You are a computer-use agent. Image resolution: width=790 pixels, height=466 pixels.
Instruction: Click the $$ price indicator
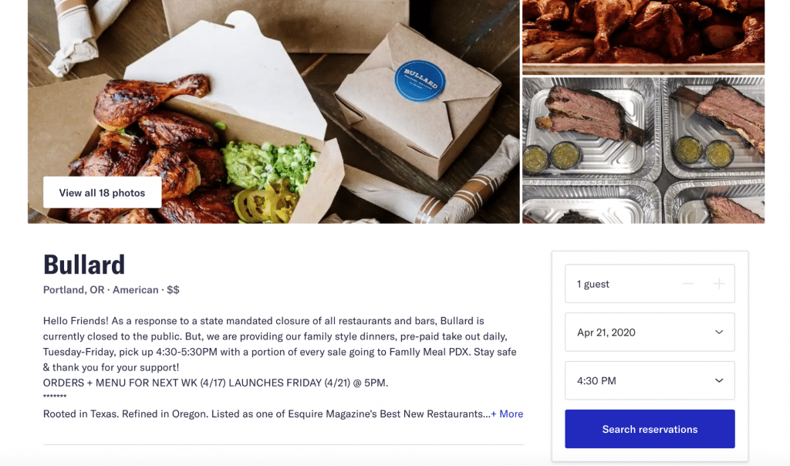173,289
